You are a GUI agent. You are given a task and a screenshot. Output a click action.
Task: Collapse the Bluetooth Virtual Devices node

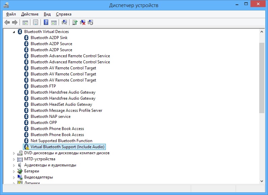(x=14, y=32)
